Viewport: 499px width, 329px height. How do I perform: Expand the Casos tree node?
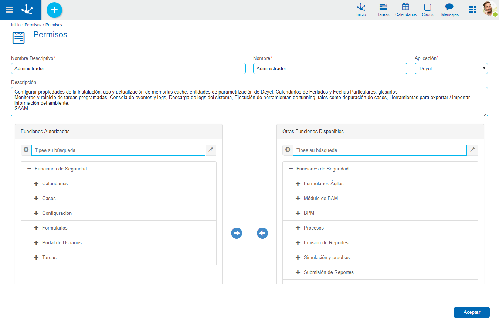point(36,199)
